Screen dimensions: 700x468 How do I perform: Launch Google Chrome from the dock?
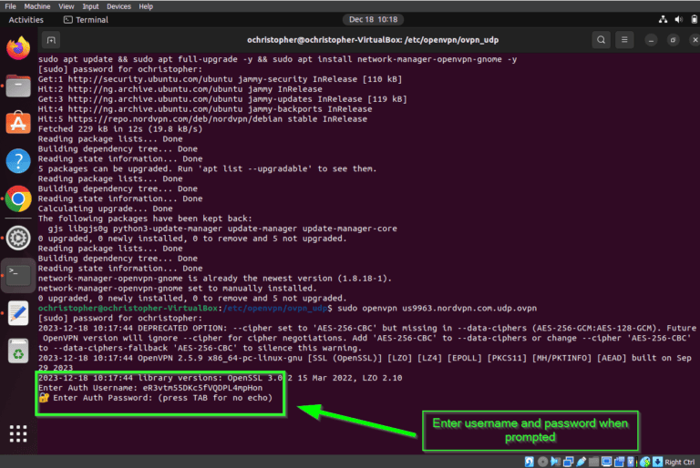(18, 199)
